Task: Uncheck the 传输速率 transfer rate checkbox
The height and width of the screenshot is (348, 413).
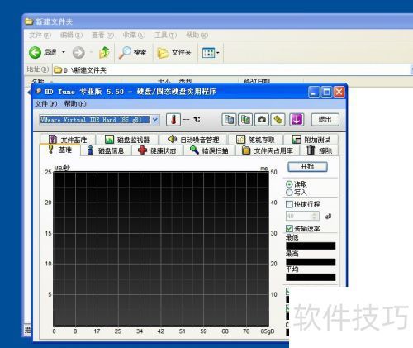Action: [x=289, y=228]
